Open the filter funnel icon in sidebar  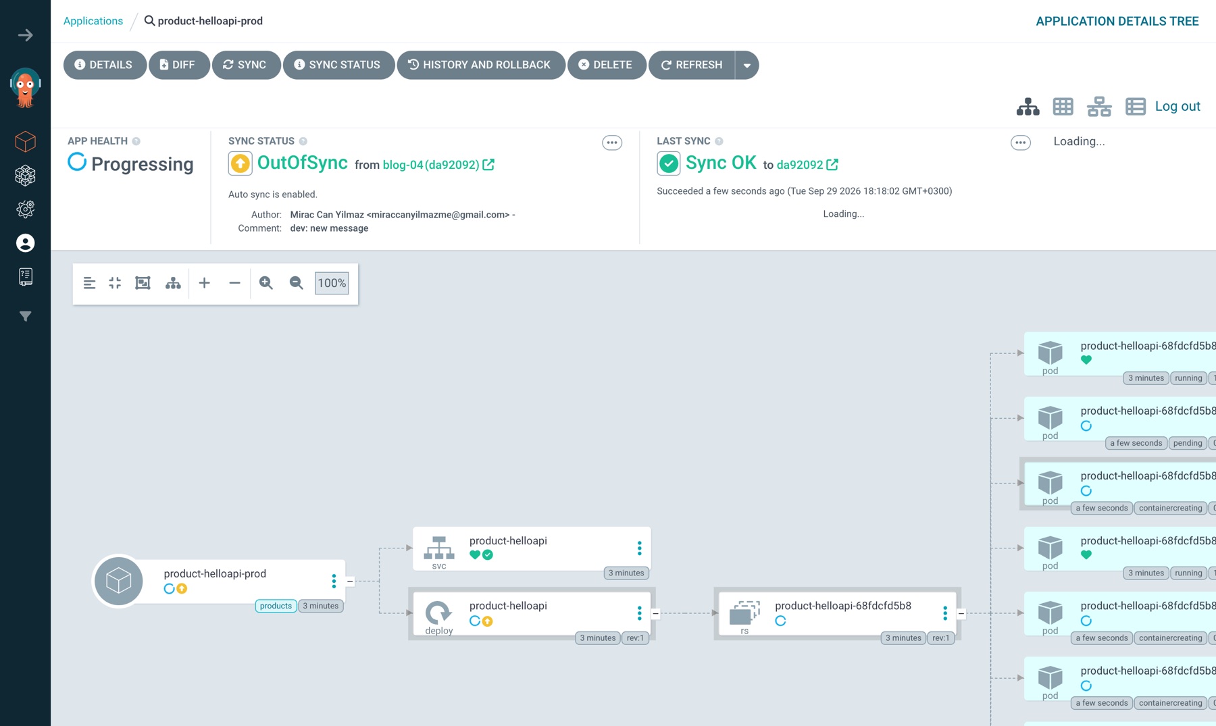(25, 316)
